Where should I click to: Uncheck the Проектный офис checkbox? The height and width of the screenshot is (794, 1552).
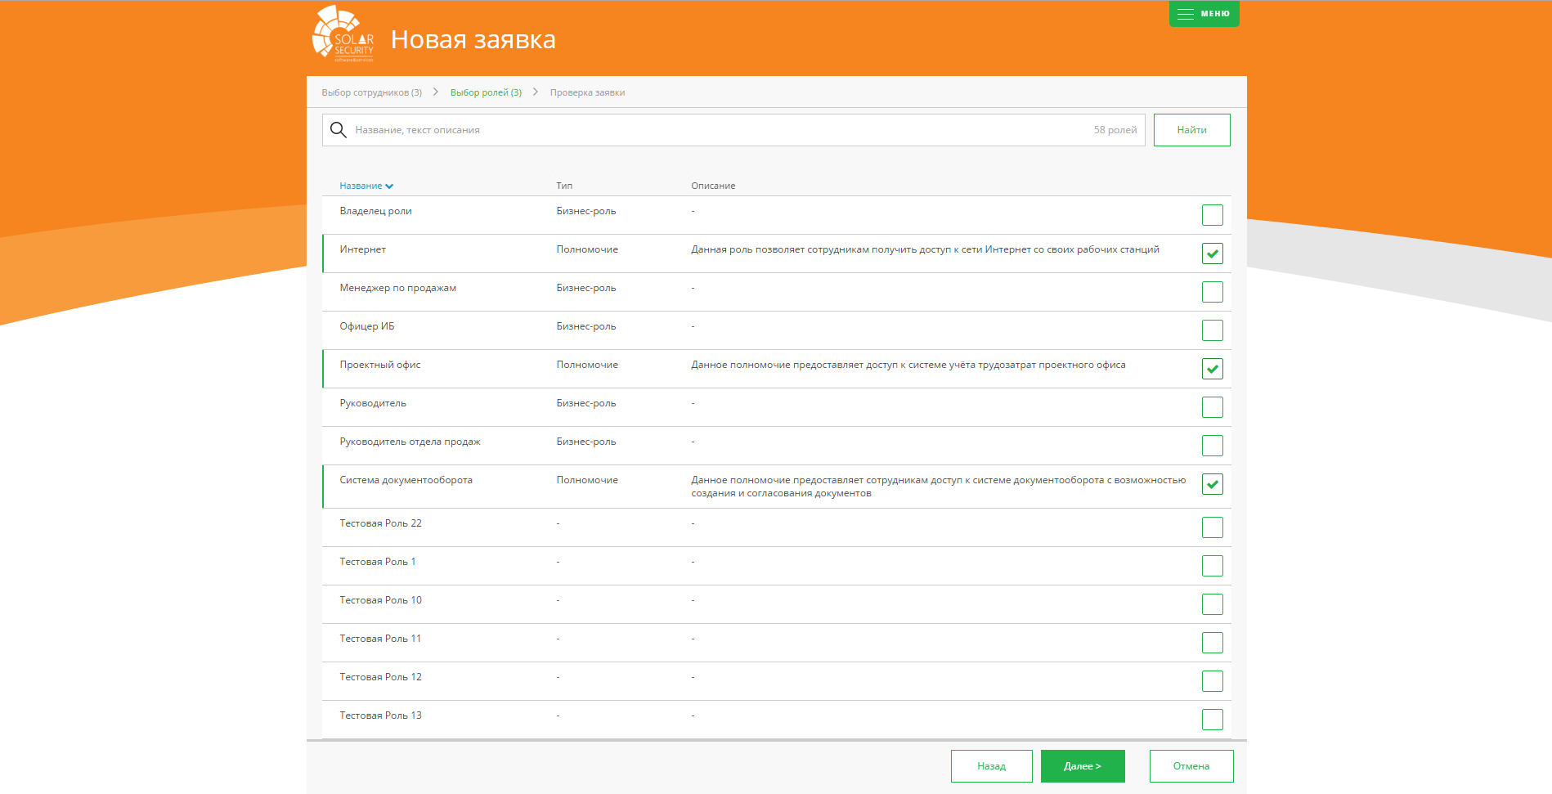click(1212, 369)
